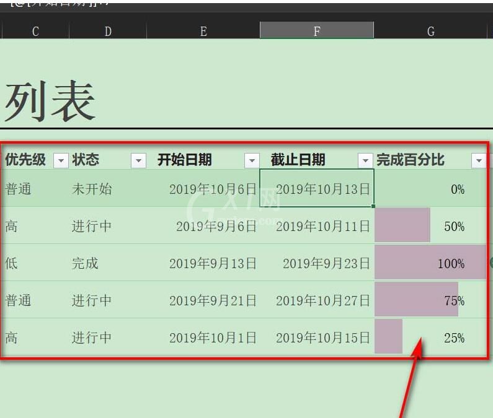Image resolution: width=493 pixels, height=418 pixels.
Task: Select the 低 priority cell
Action: pyautogui.click(x=35, y=263)
